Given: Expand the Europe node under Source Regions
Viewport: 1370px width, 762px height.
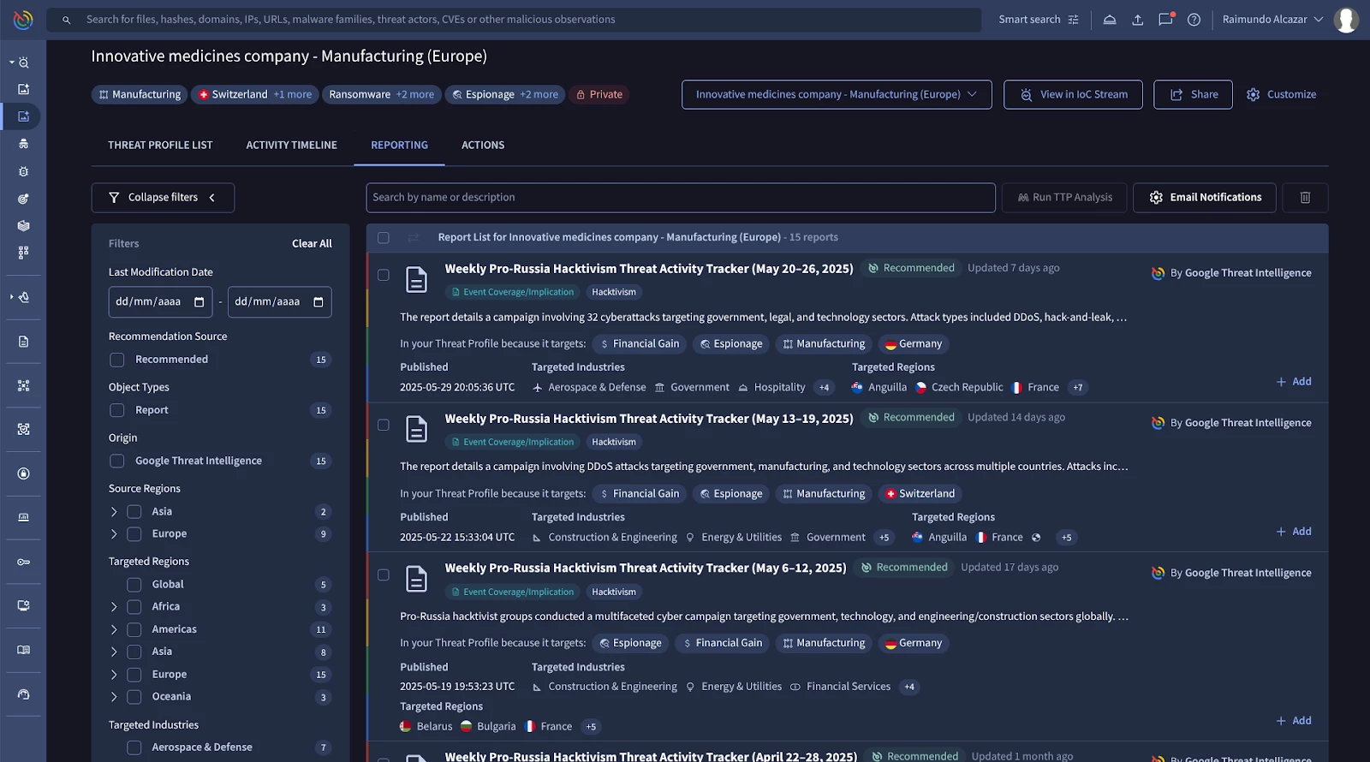Looking at the screenshot, I should (114, 534).
